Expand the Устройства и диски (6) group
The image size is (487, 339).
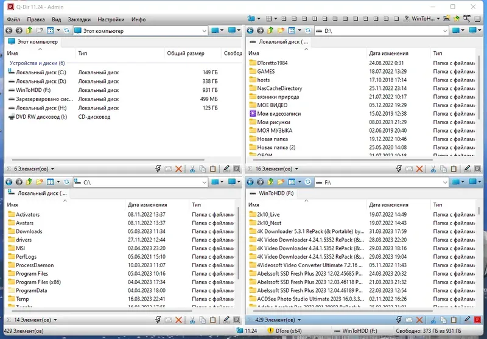coord(37,63)
